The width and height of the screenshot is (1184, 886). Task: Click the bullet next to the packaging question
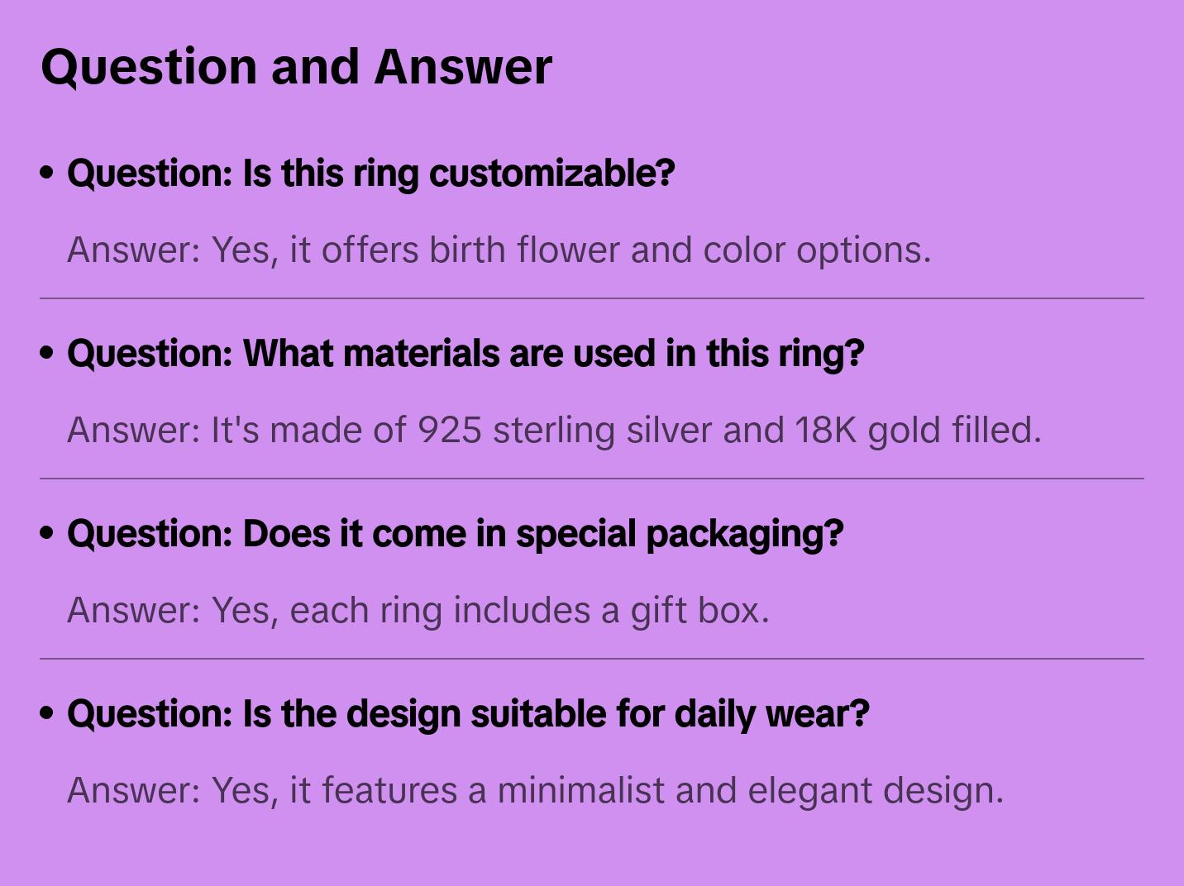click(x=47, y=534)
